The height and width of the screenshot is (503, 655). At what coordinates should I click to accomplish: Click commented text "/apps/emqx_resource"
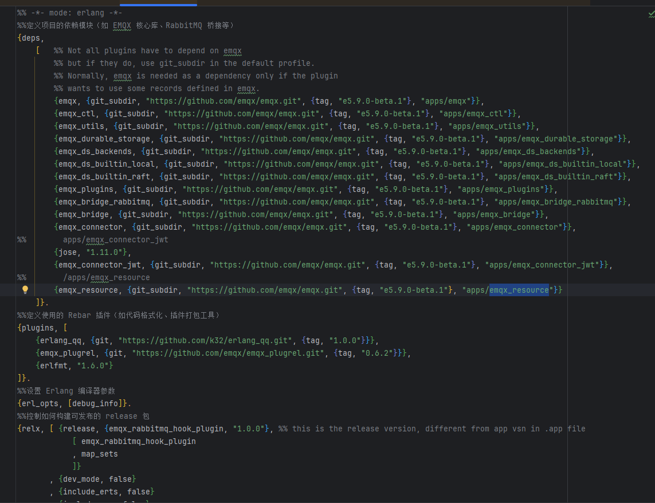click(107, 277)
